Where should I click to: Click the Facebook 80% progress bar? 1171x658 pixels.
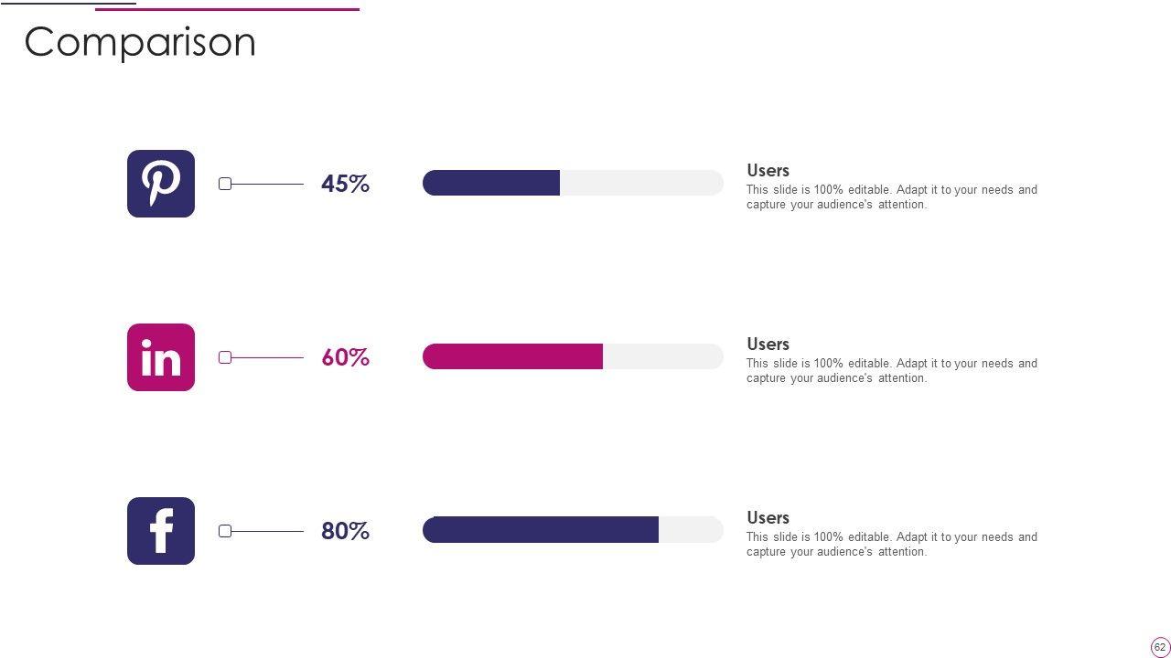(x=573, y=530)
